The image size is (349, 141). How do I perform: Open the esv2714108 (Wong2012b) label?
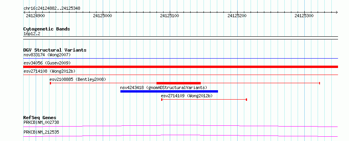pyautogui.click(x=49, y=71)
